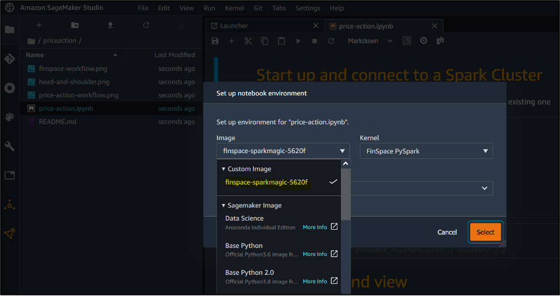Switch to the Launcher tab

click(x=265, y=26)
